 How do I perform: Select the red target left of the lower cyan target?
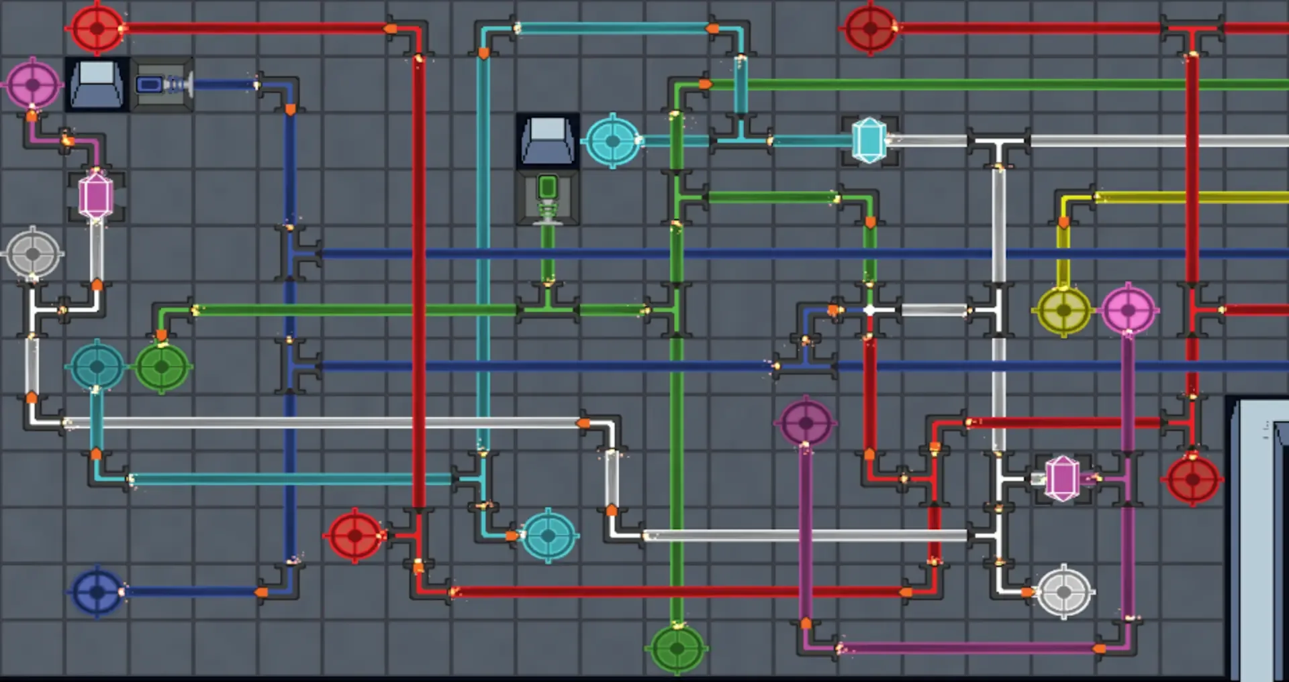[355, 536]
